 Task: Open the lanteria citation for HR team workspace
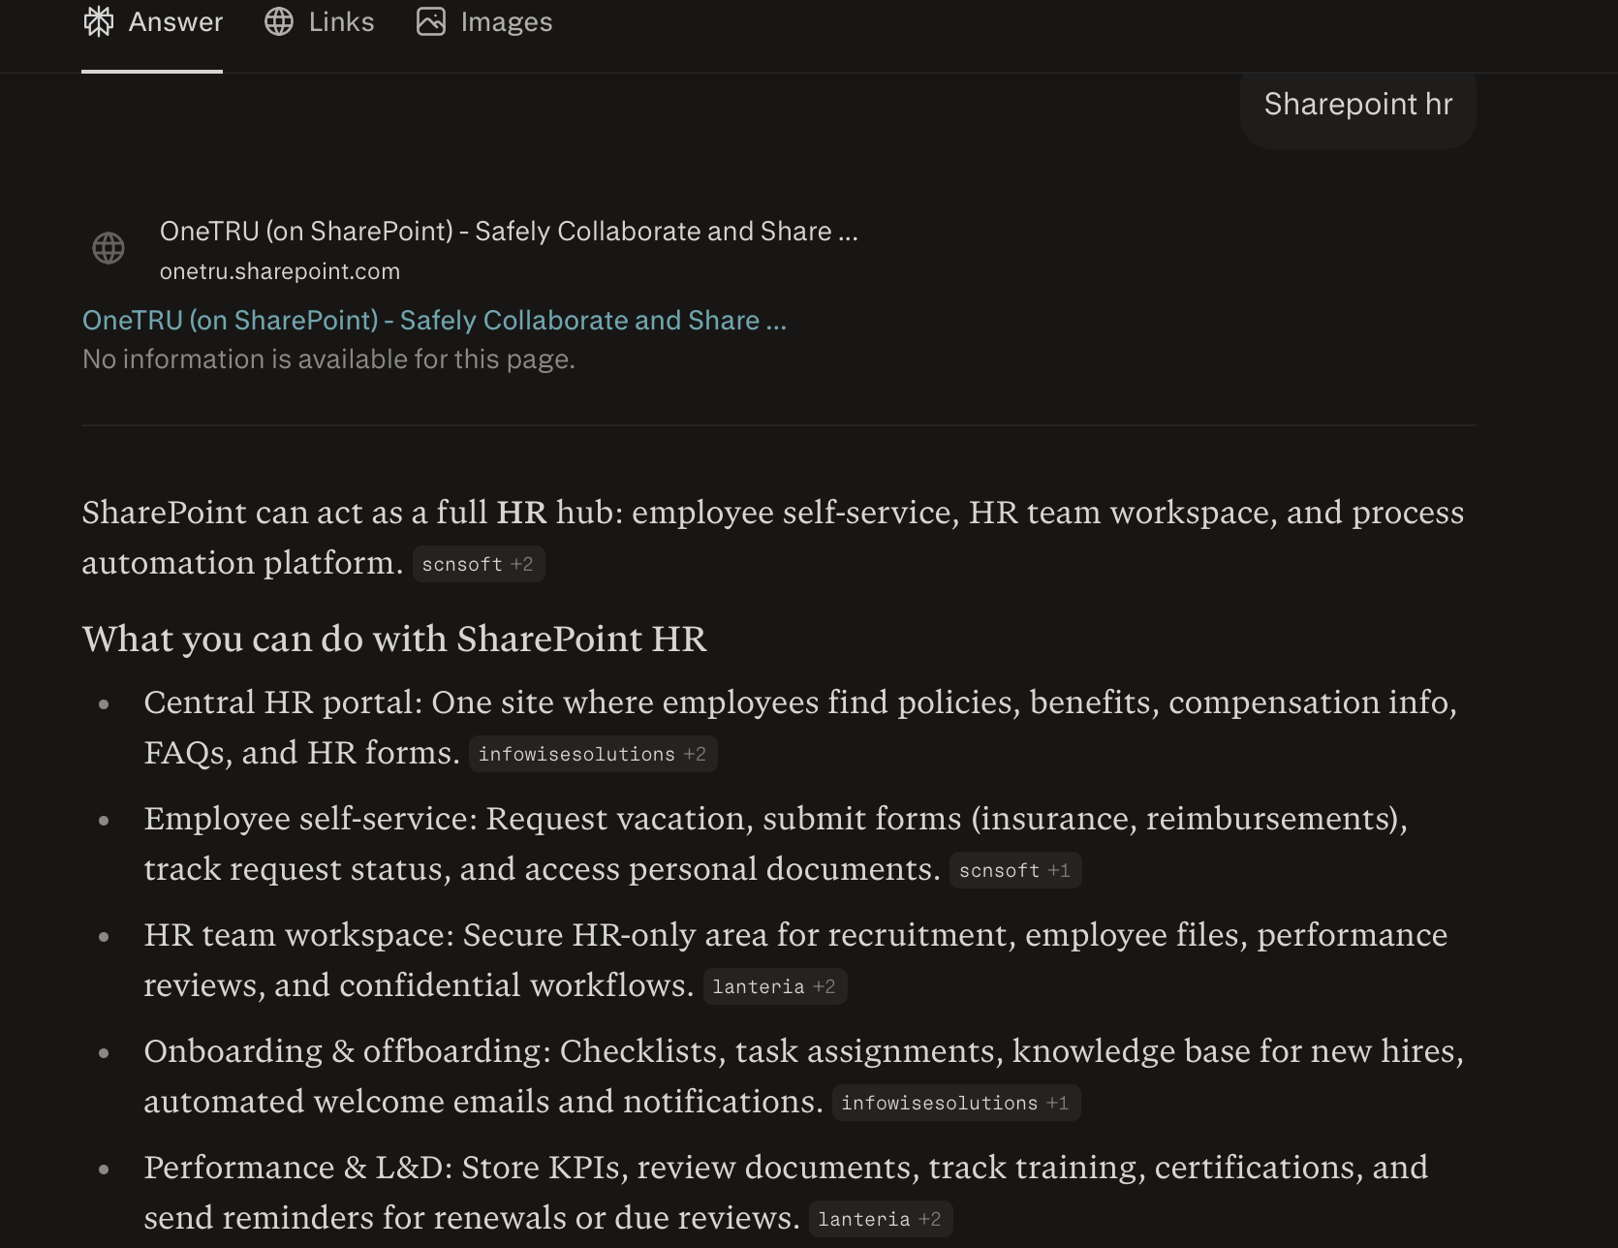[x=774, y=985]
